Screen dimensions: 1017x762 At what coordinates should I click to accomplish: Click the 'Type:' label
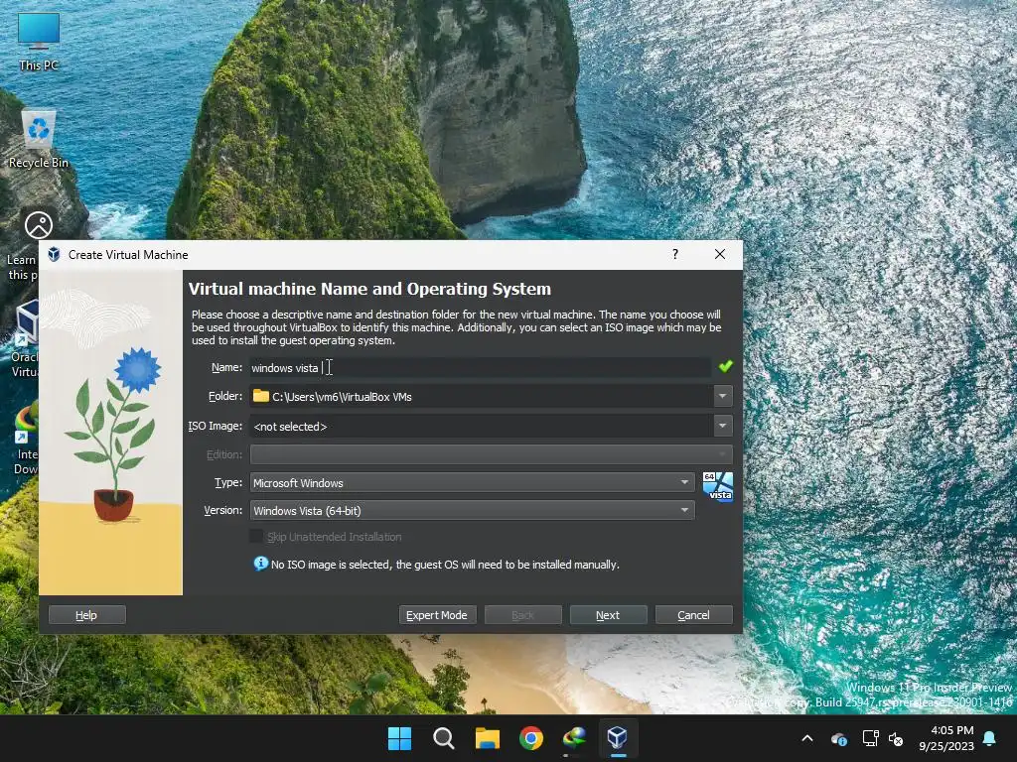pos(228,482)
